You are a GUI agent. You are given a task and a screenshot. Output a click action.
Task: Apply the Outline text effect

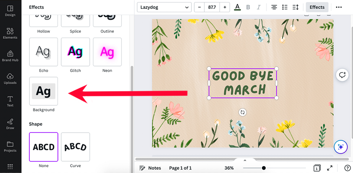pyautogui.click(x=107, y=20)
